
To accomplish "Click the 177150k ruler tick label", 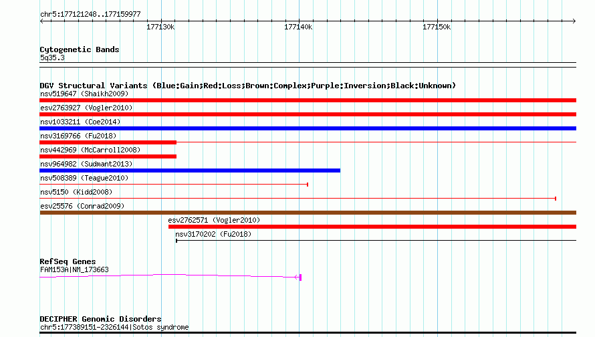I will [x=437, y=27].
